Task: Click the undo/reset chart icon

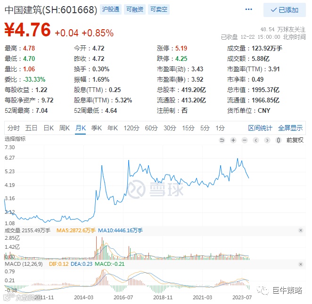Action: click(x=222, y=140)
